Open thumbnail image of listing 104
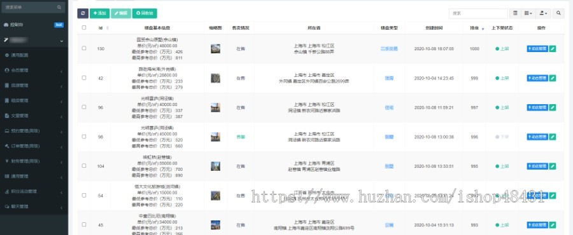The height and width of the screenshot is (235, 573). [215, 166]
